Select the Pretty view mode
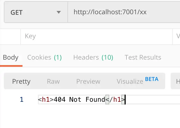 pos(21,81)
